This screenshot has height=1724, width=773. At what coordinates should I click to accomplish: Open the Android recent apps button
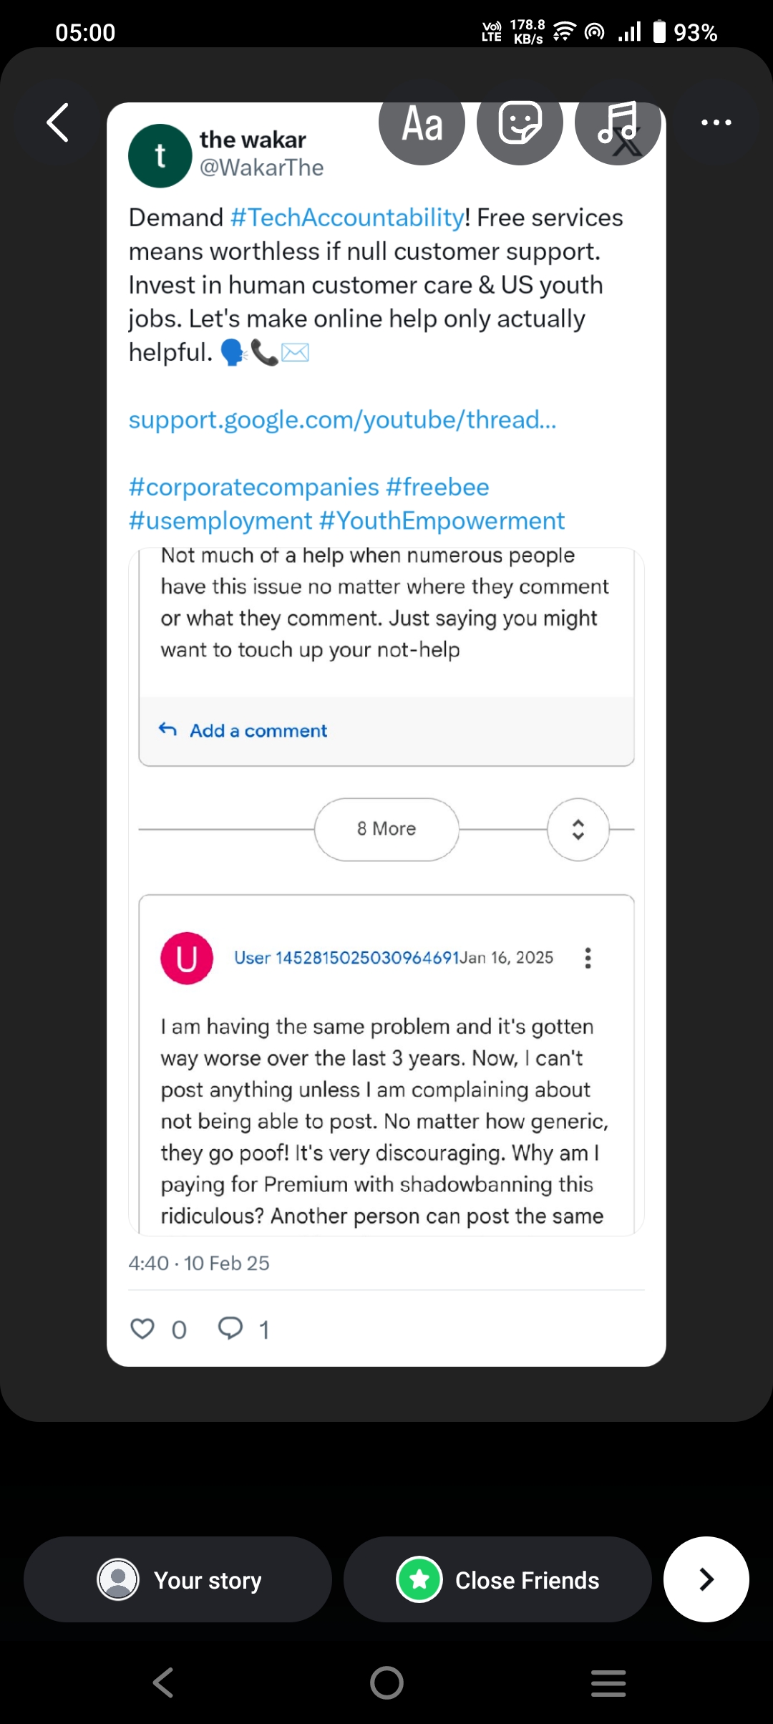pos(608,1682)
